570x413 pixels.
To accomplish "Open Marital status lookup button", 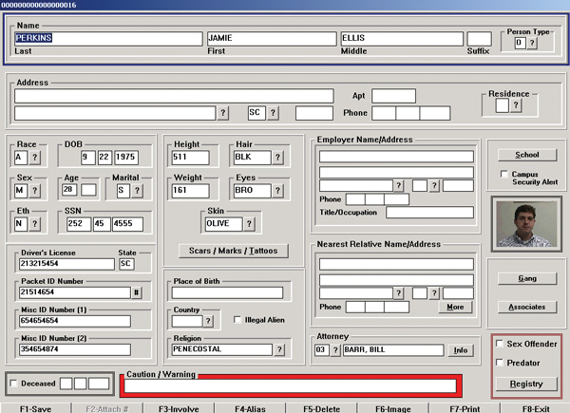I will click(137, 190).
